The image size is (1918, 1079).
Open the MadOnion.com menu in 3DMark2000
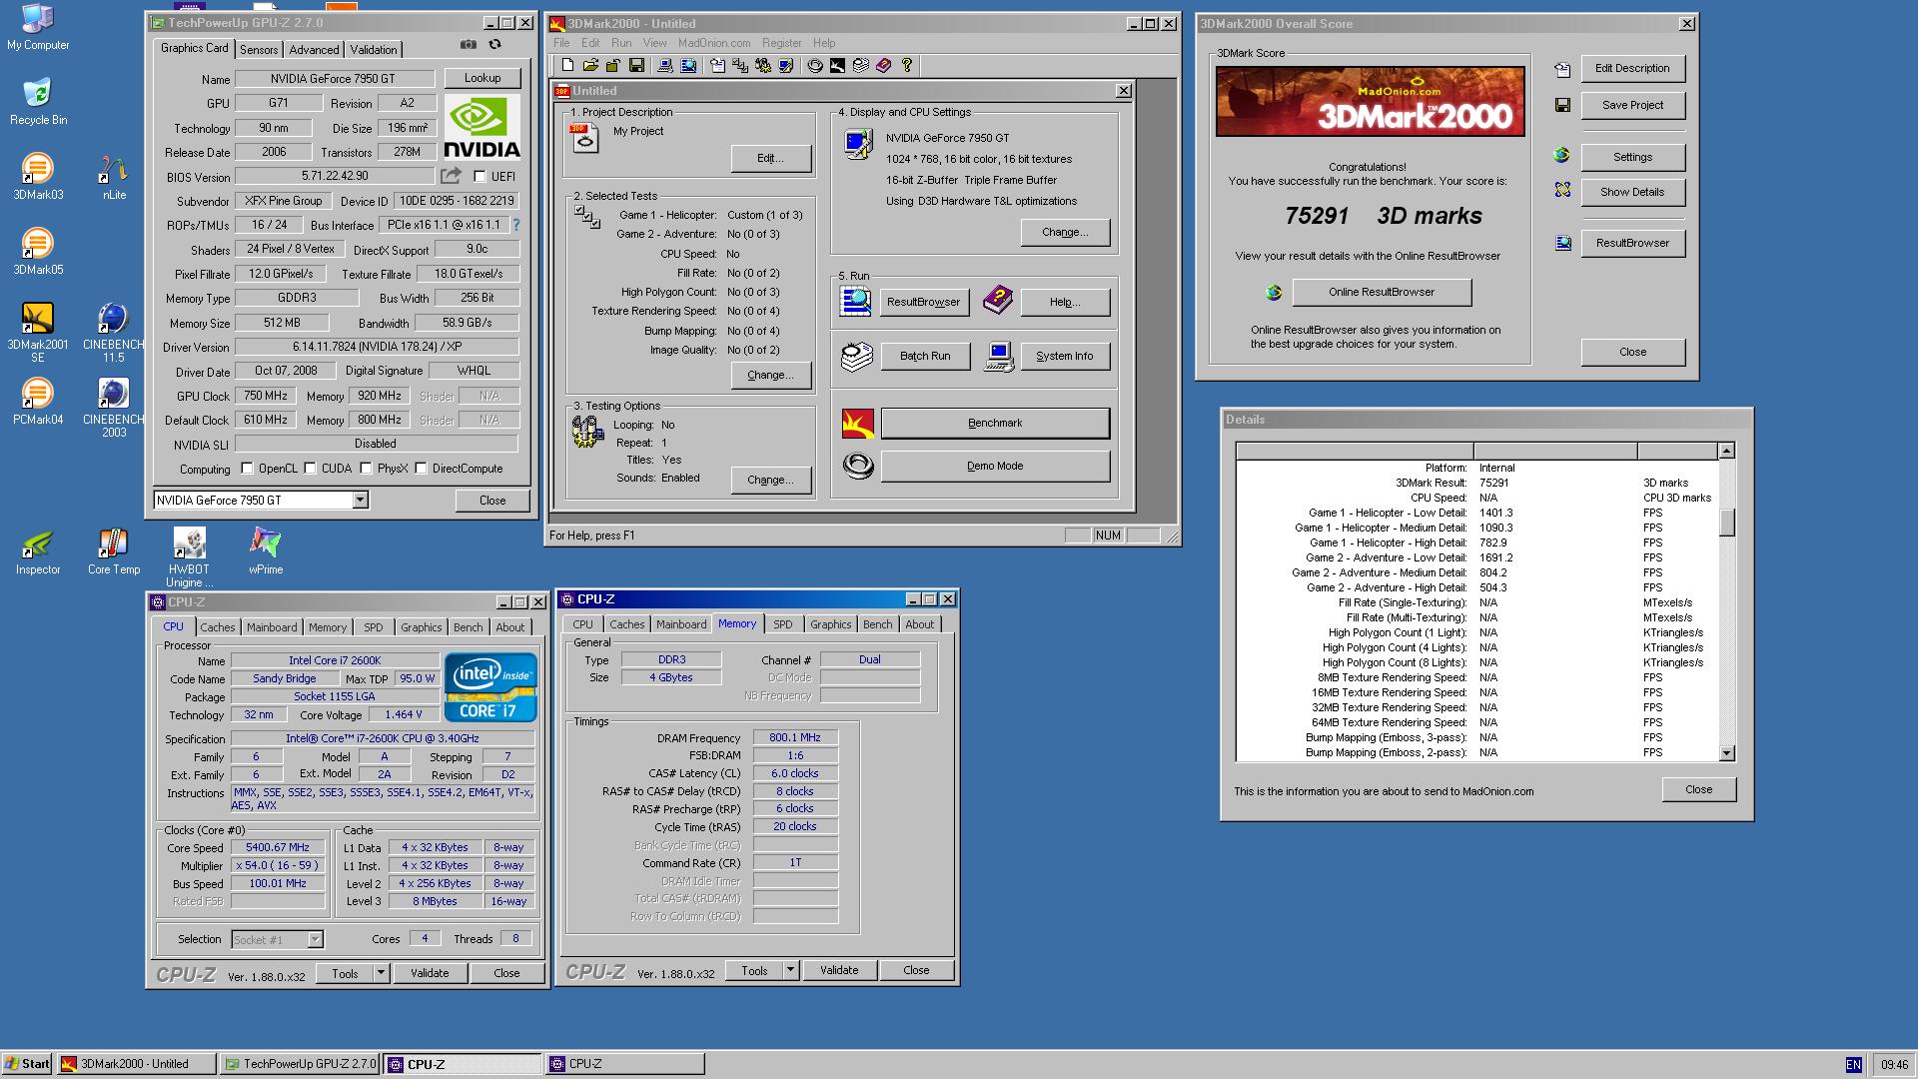tap(714, 43)
